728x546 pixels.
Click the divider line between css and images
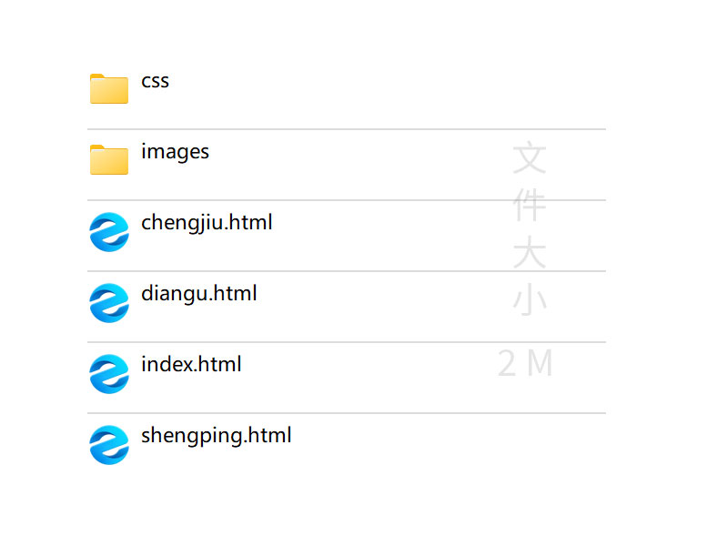click(x=346, y=129)
